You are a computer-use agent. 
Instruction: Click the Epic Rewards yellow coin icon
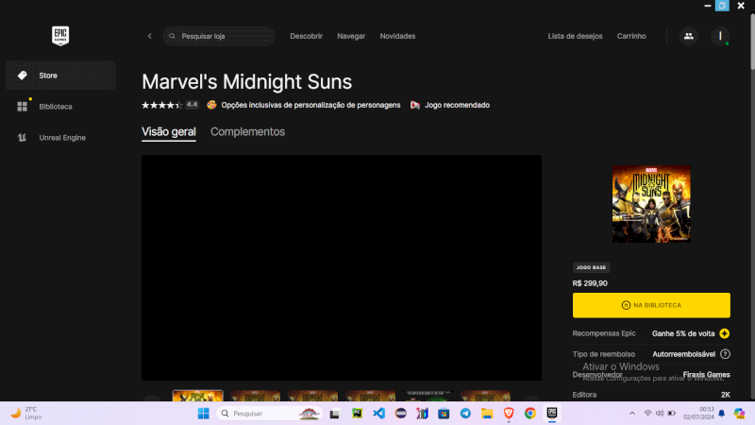tap(725, 333)
